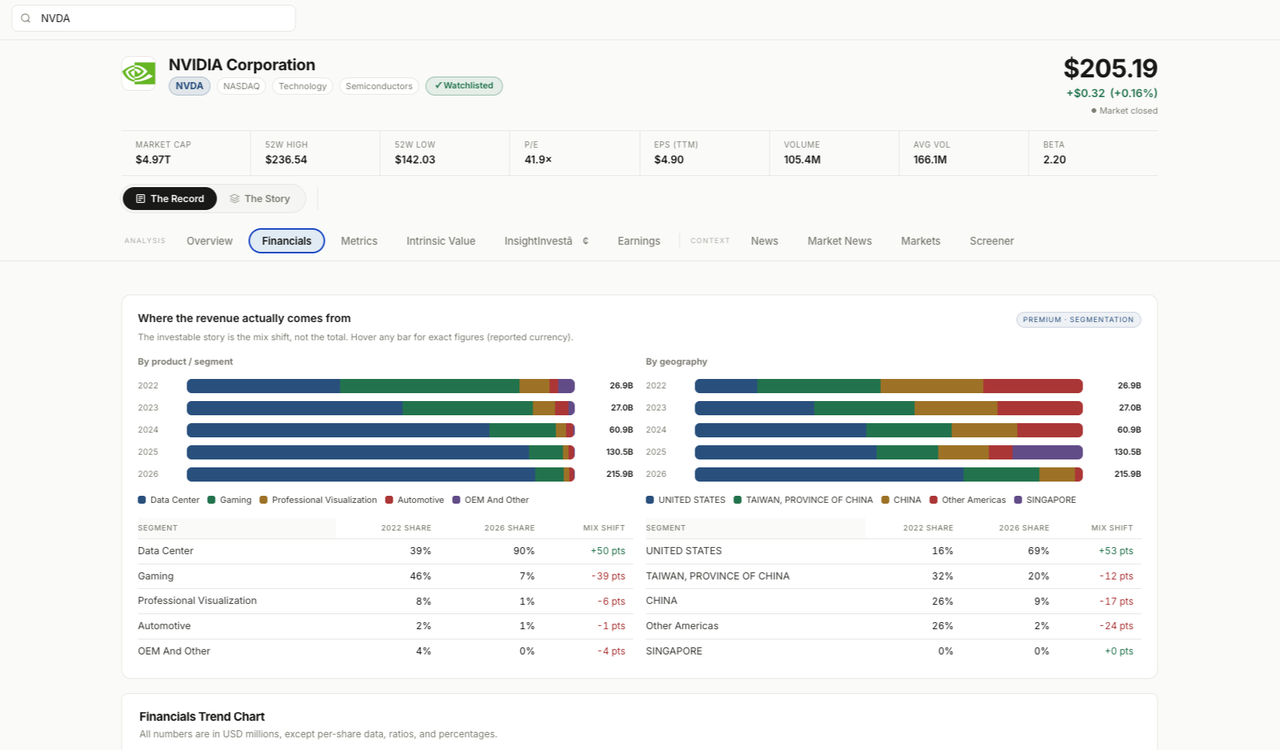Click the Automotive legend swatch
The height and width of the screenshot is (750, 1280).
coord(390,500)
